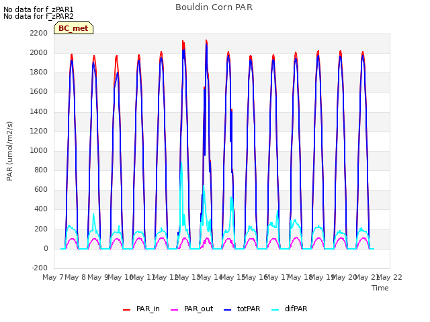430x322 pixels.
Task: Click the y-axis label PAR (umol/m2/s)
Action: click(x=9, y=151)
